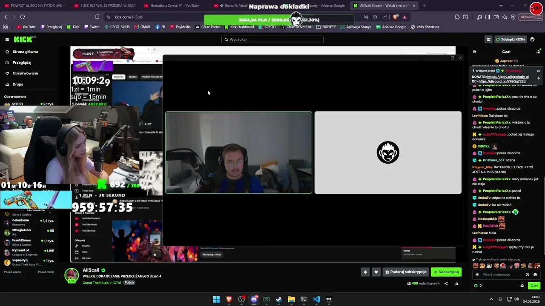The image size is (545, 306).
Task: Click the notification bell button under stream
Action: [365, 272]
